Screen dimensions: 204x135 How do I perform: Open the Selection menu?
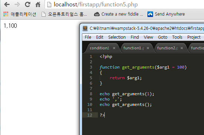click(x=117, y=37)
